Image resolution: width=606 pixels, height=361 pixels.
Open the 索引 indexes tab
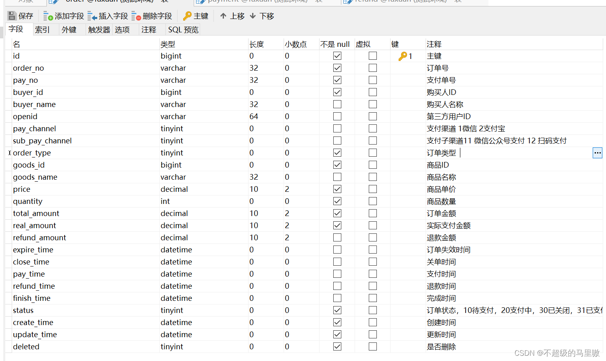[x=42, y=29]
